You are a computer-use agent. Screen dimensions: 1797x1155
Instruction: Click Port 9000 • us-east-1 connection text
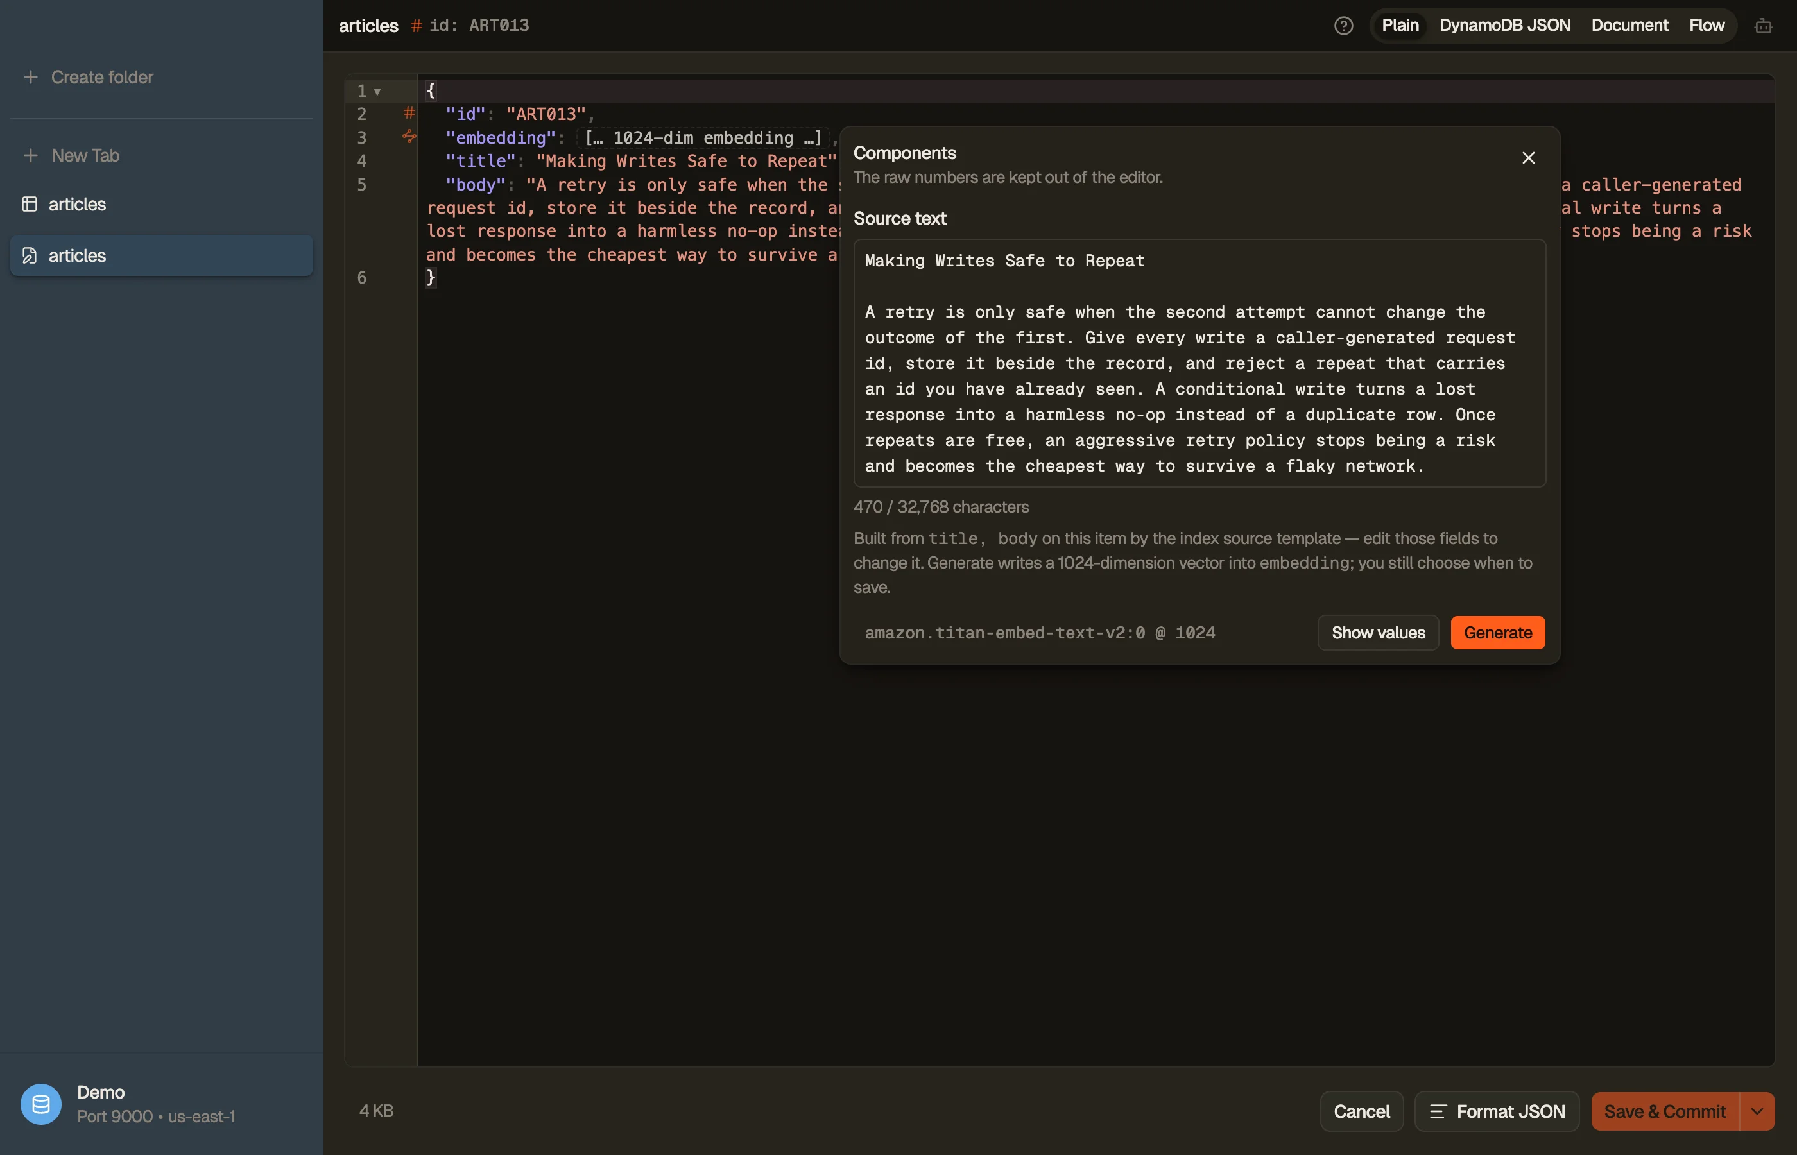click(156, 1116)
